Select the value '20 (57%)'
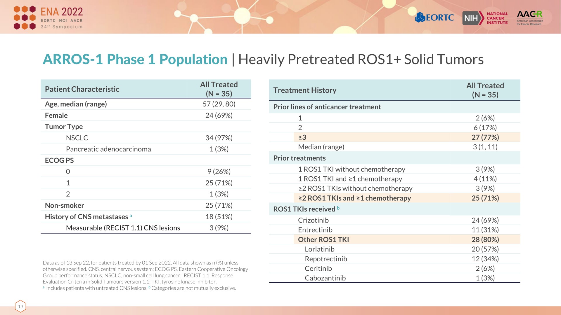Viewport: 561px width, 315px height. click(x=485, y=249)
